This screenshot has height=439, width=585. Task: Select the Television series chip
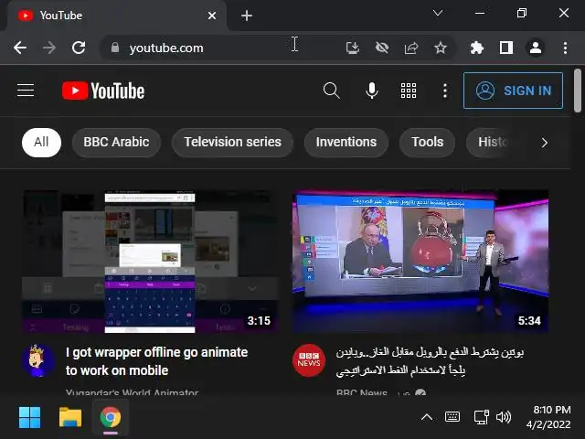pos(232,143)
